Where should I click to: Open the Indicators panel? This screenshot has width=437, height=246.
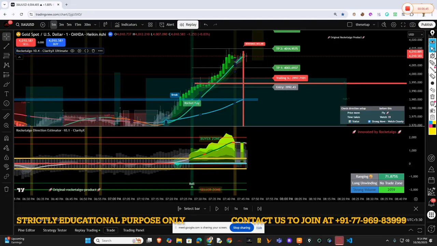point(129,24)
